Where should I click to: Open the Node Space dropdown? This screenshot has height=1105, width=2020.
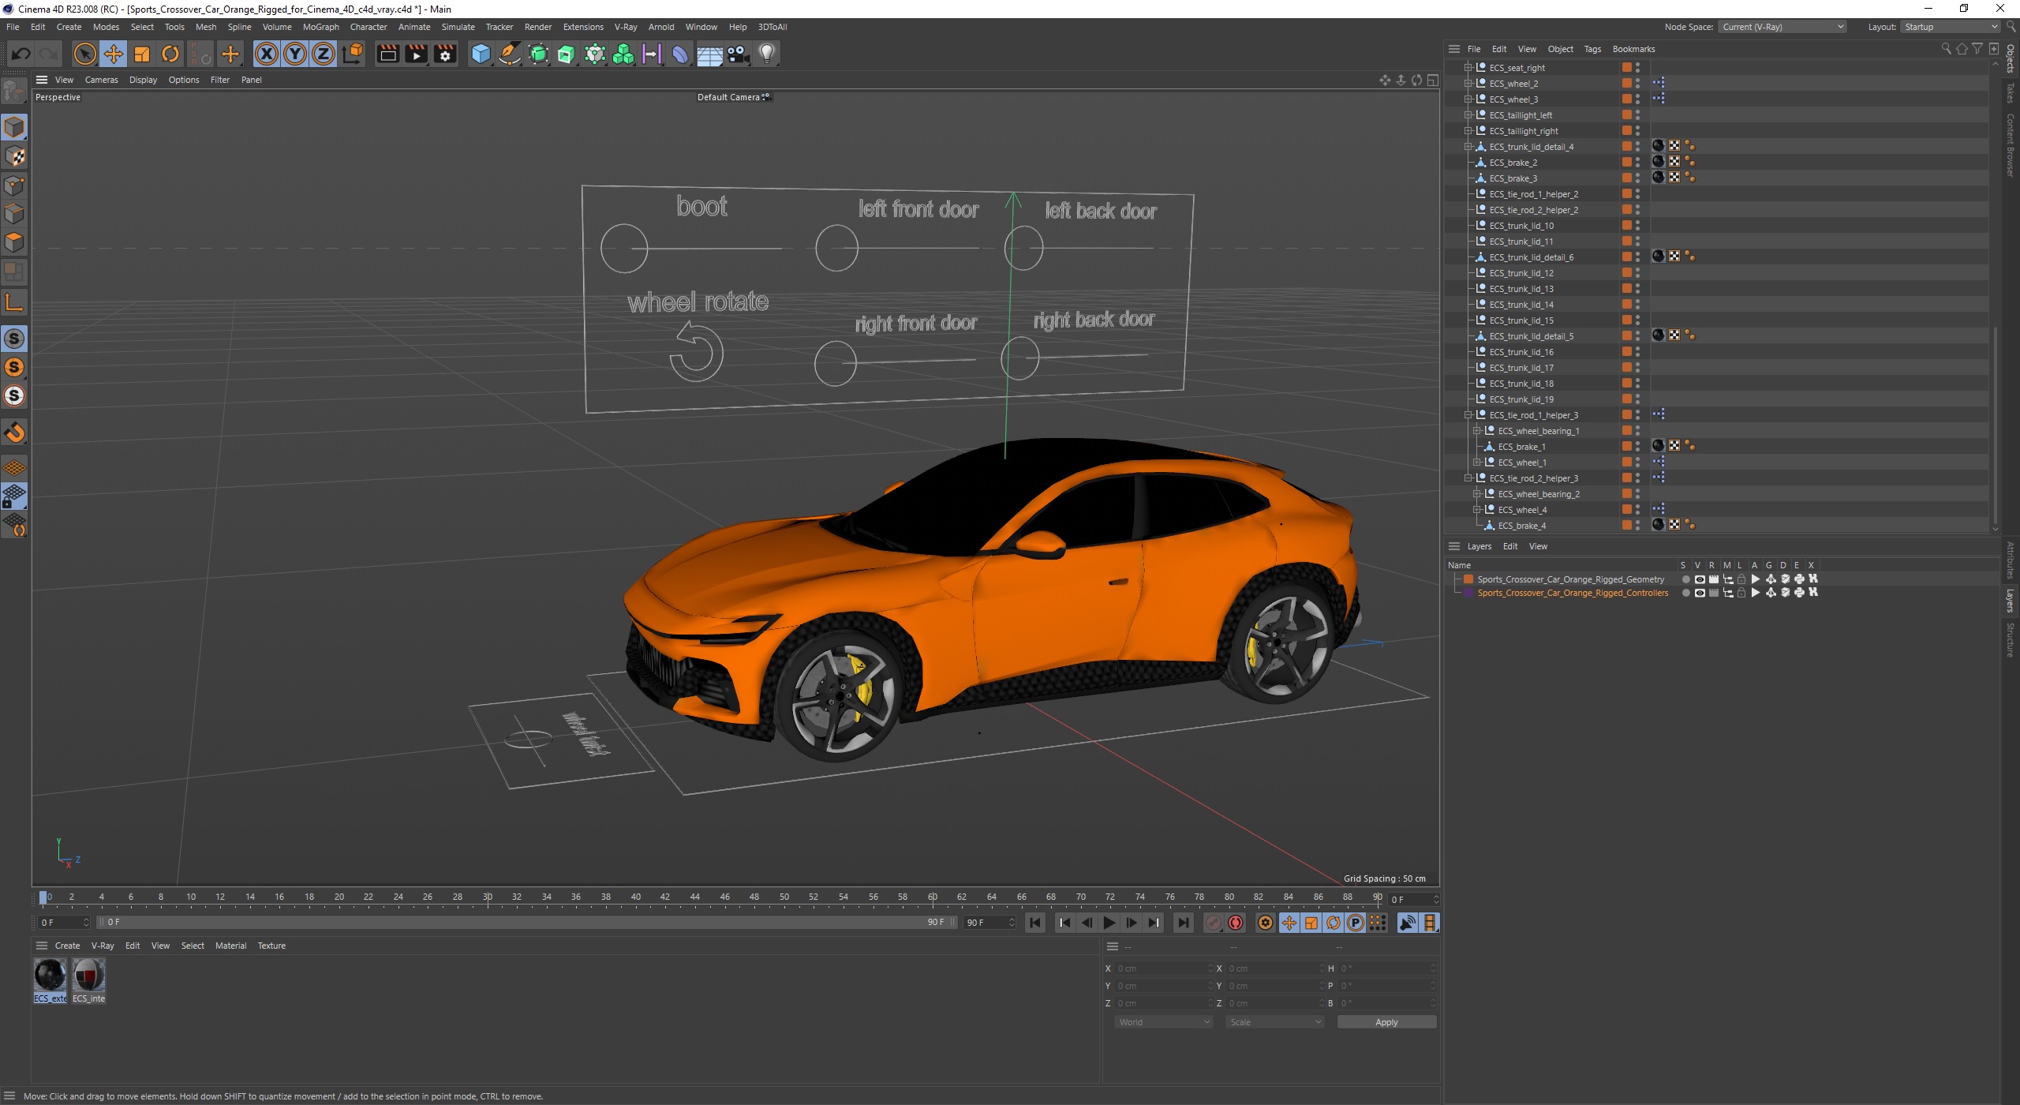(x=1782, y=27)
